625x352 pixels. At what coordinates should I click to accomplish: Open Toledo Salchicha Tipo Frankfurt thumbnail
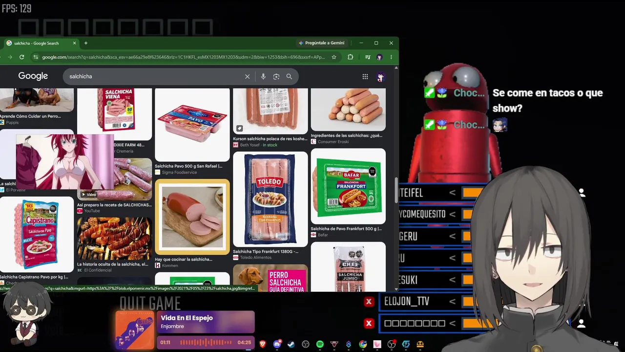pos(271,199)
